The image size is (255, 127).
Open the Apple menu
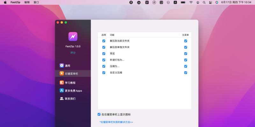coord(5,2)
